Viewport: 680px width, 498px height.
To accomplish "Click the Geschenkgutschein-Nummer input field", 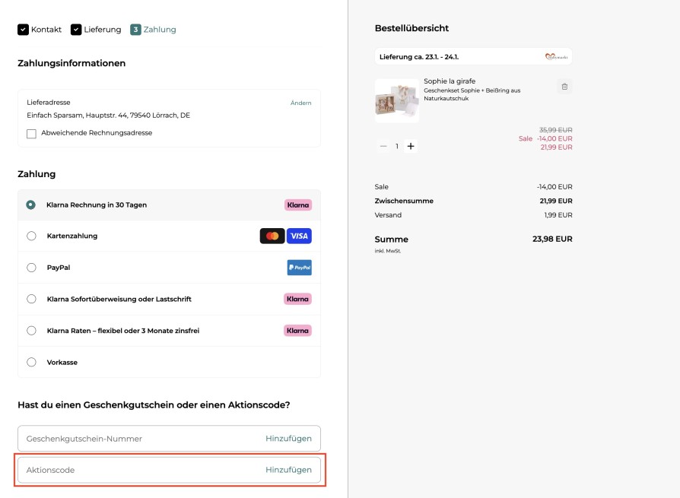I will point(114,439).
